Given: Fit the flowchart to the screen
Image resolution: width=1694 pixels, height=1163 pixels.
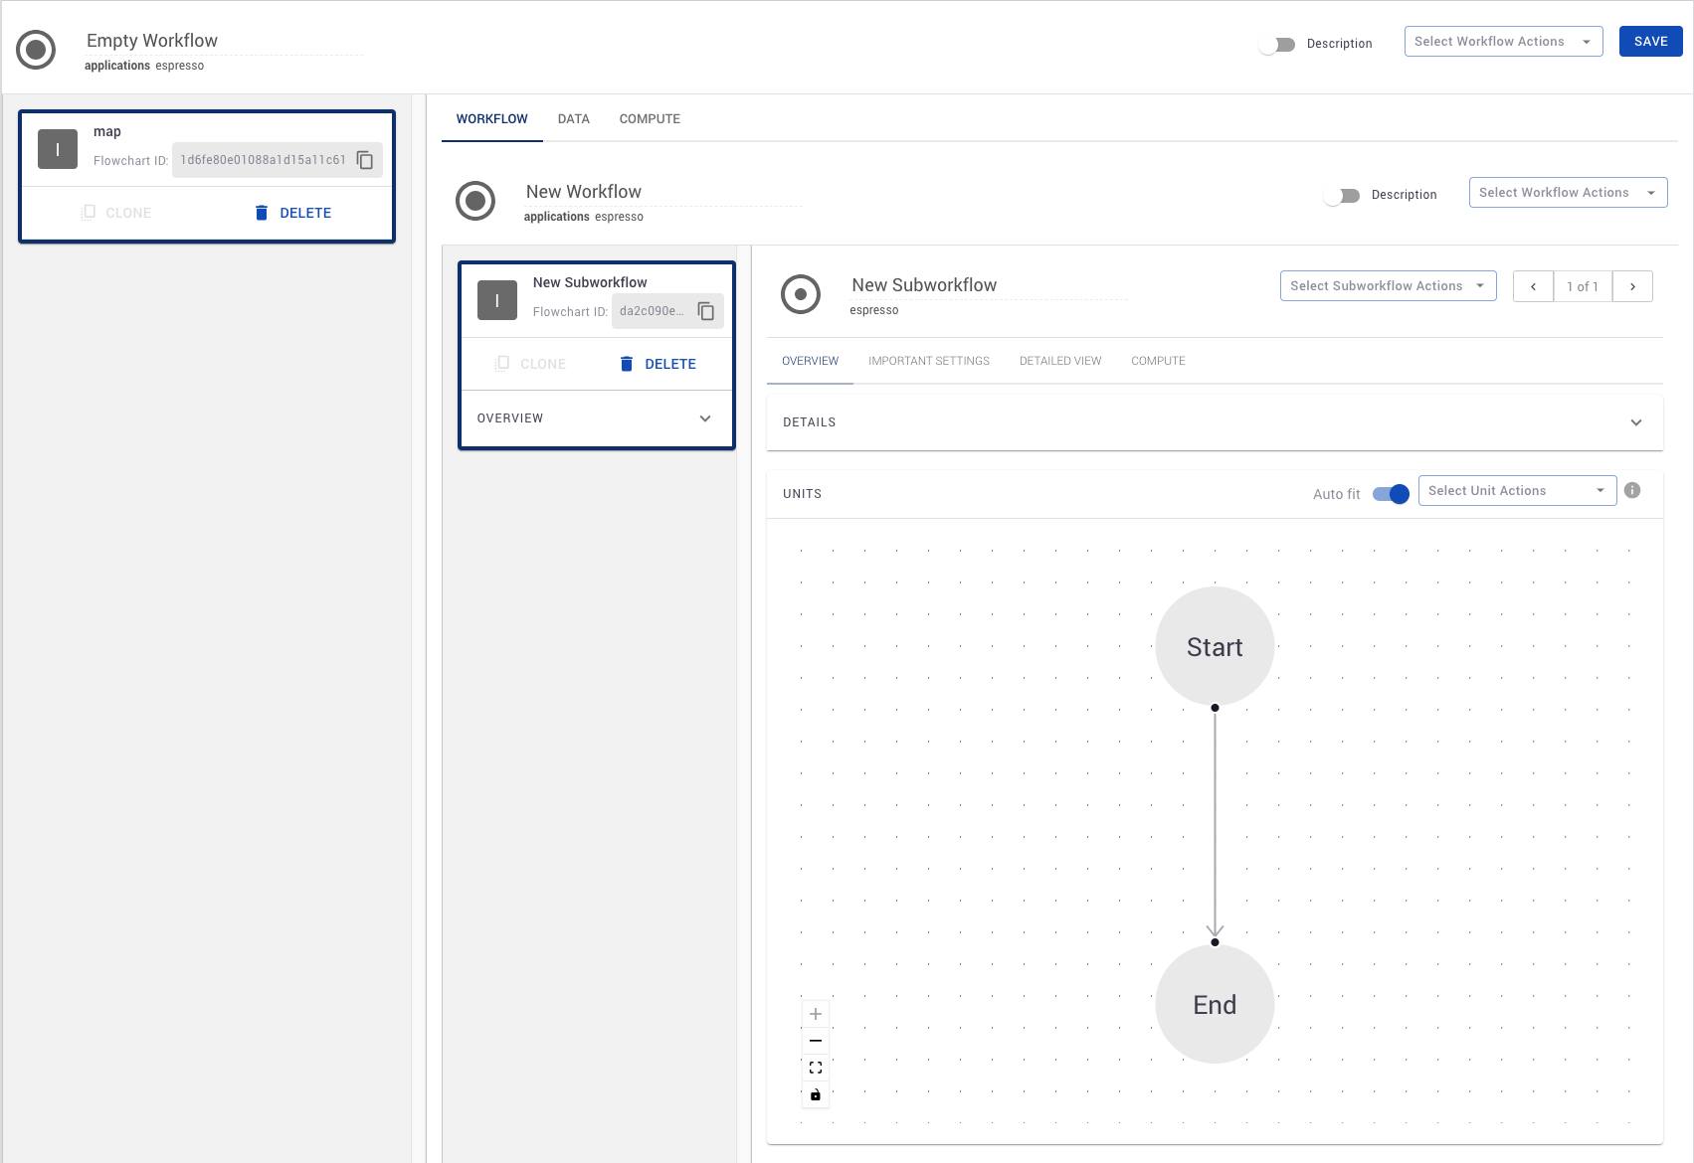Looking at the screenshot, I should tap(815, 1068).
